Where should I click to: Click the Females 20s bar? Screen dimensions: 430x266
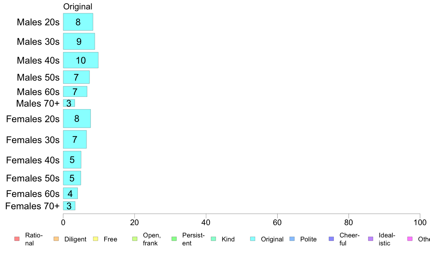(77, 119)
